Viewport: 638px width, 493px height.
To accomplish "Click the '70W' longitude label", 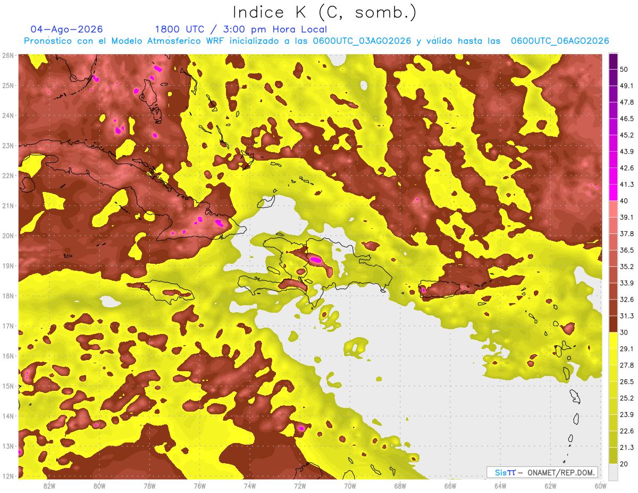I will pos(350,486).
